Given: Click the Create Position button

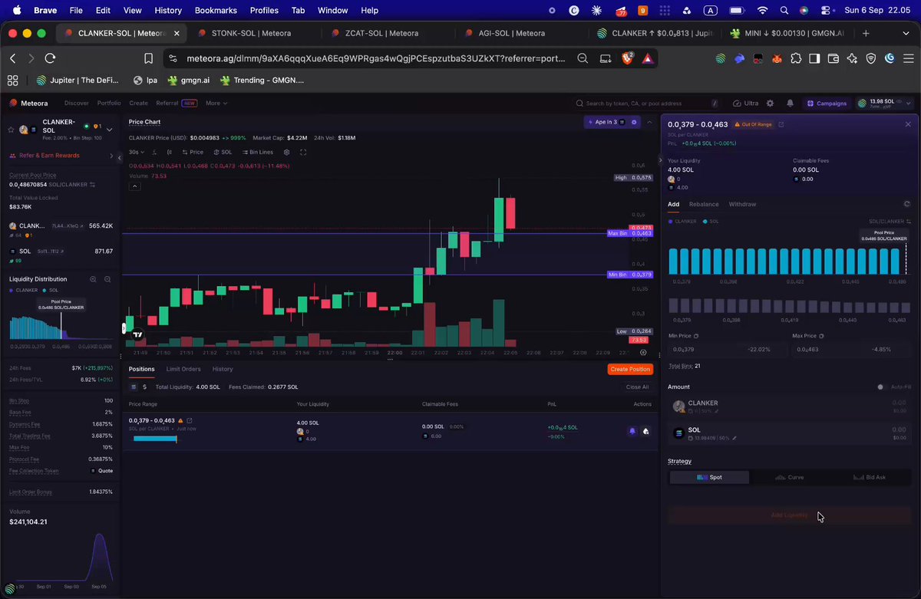Looking at the screenshot, I should coord(630,369).
